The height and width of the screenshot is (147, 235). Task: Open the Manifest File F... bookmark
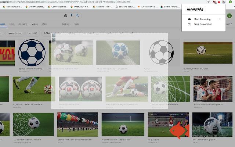[x=103, y=7]
